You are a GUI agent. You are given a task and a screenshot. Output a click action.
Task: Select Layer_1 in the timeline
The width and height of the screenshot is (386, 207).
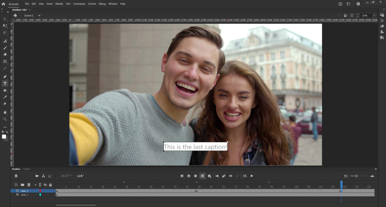(24, 195)
